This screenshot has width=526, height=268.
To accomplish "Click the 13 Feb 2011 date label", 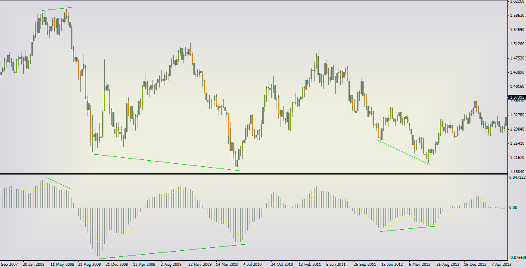I will coord(310,264).
